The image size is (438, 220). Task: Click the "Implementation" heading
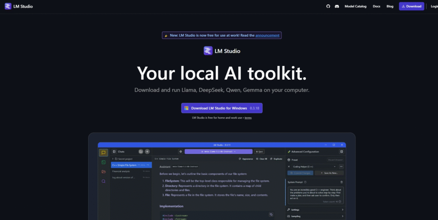click(x=172, y=206)
